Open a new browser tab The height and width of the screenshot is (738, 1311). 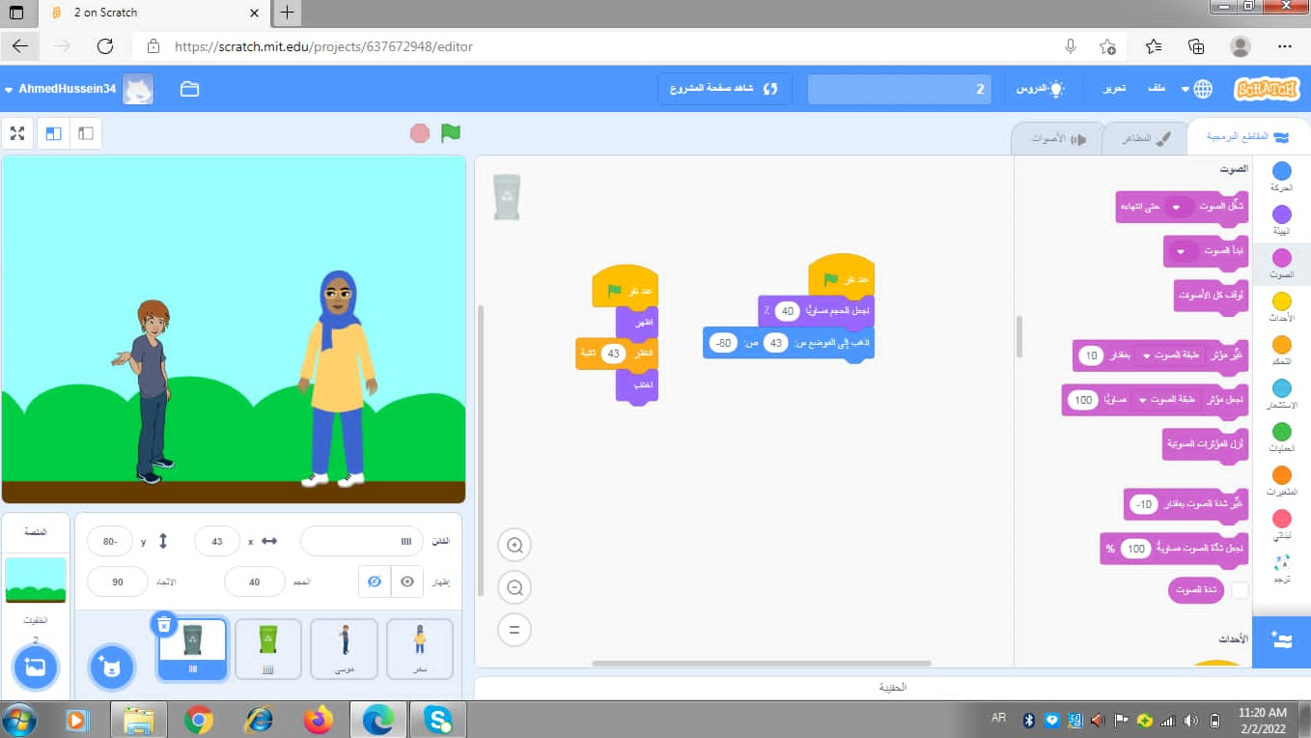coord(287,14)
